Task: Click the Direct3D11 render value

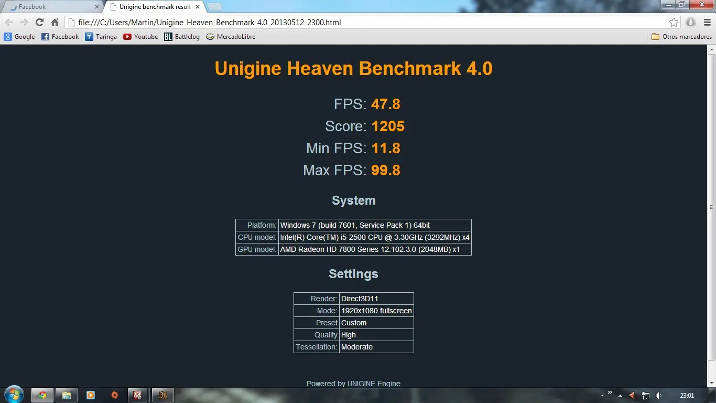Action: [376, 299]
